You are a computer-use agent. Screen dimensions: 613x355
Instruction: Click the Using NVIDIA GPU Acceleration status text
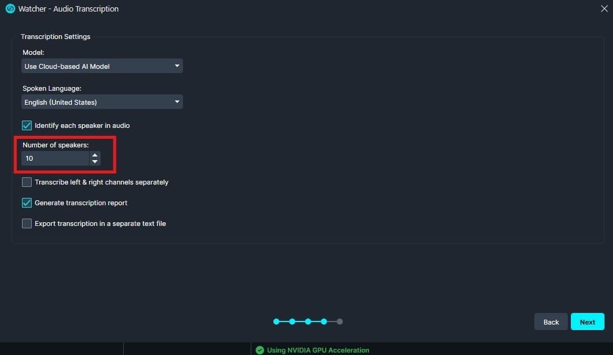tap(318, 350)
